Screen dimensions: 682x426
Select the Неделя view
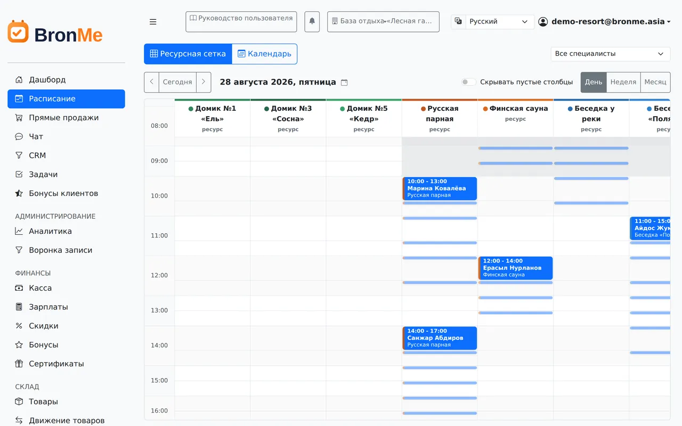pyautogui.click(x=623, y=82)
